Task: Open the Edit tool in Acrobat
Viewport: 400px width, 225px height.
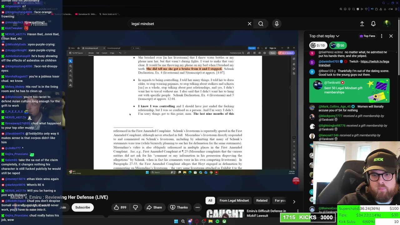Action: pos(98,53)
